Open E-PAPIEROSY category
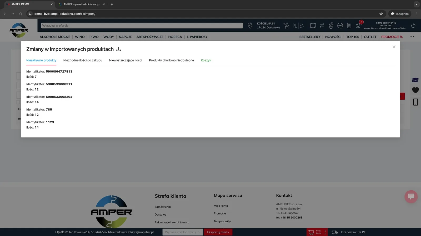Image resolution: width=421 pixels, height=236 pixels. tap(197, 37)
